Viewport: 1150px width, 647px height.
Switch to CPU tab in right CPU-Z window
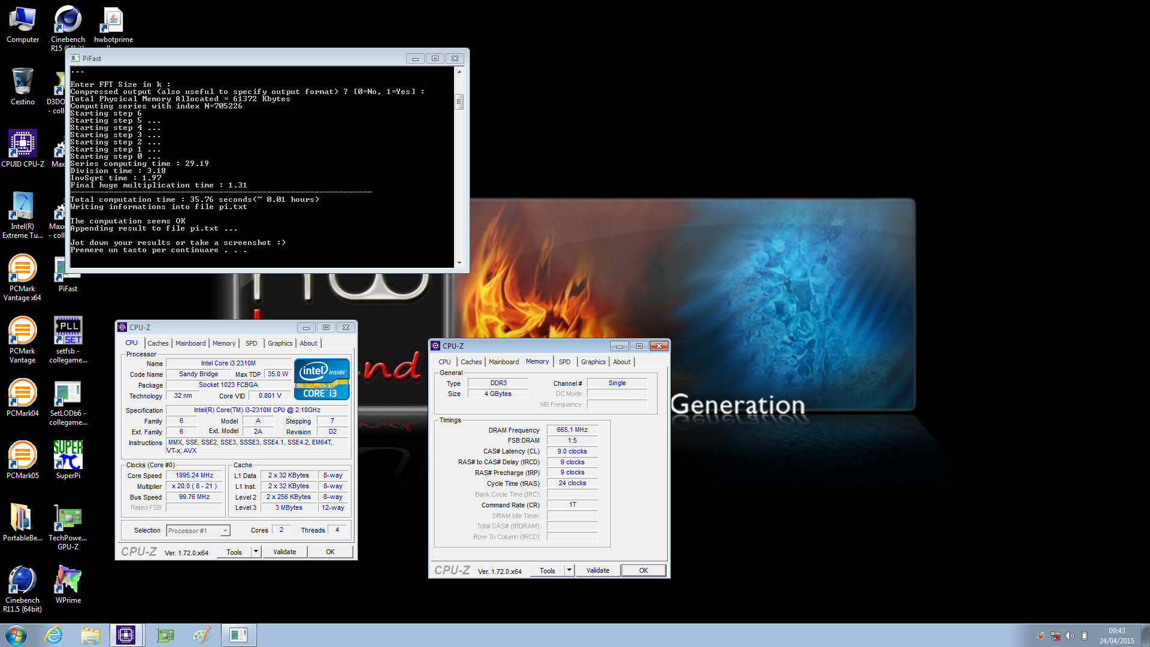click(444, 362)
